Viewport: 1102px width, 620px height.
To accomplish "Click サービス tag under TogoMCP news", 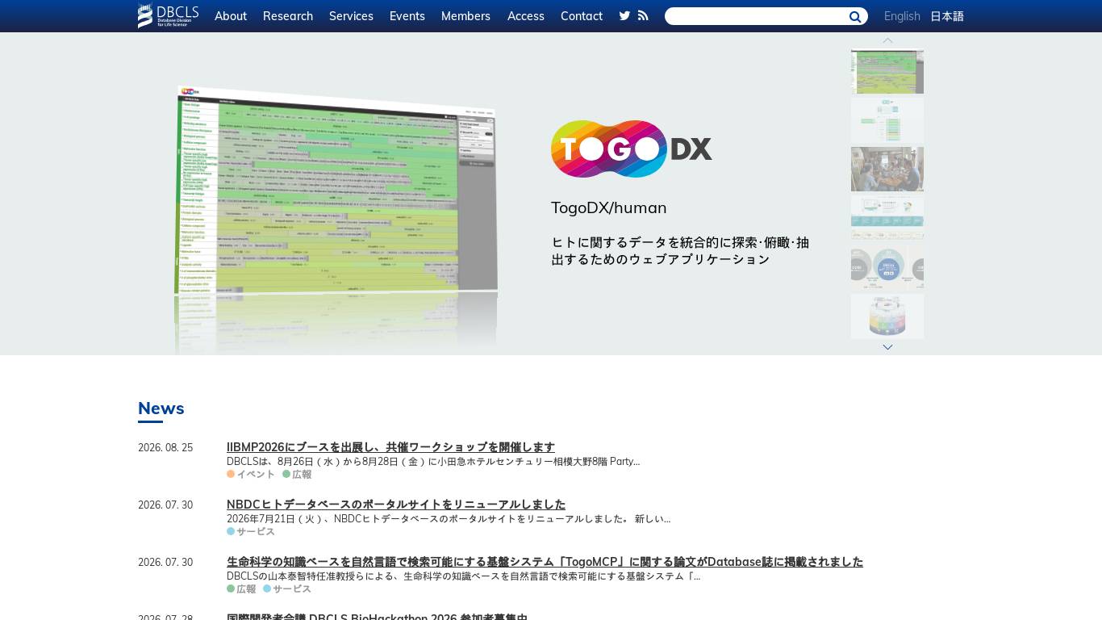I will coord(287,589).
